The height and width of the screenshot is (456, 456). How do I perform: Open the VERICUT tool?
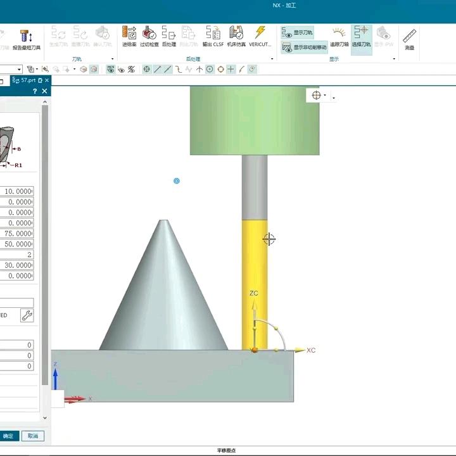[x=260, y=36]
